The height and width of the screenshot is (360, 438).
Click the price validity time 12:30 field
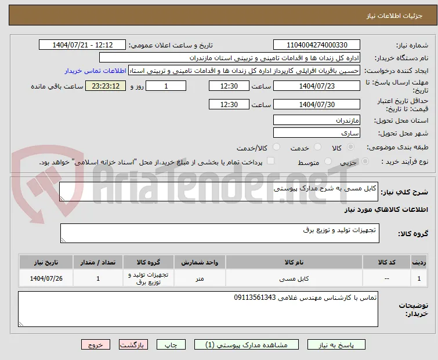[x=229, y=105]
